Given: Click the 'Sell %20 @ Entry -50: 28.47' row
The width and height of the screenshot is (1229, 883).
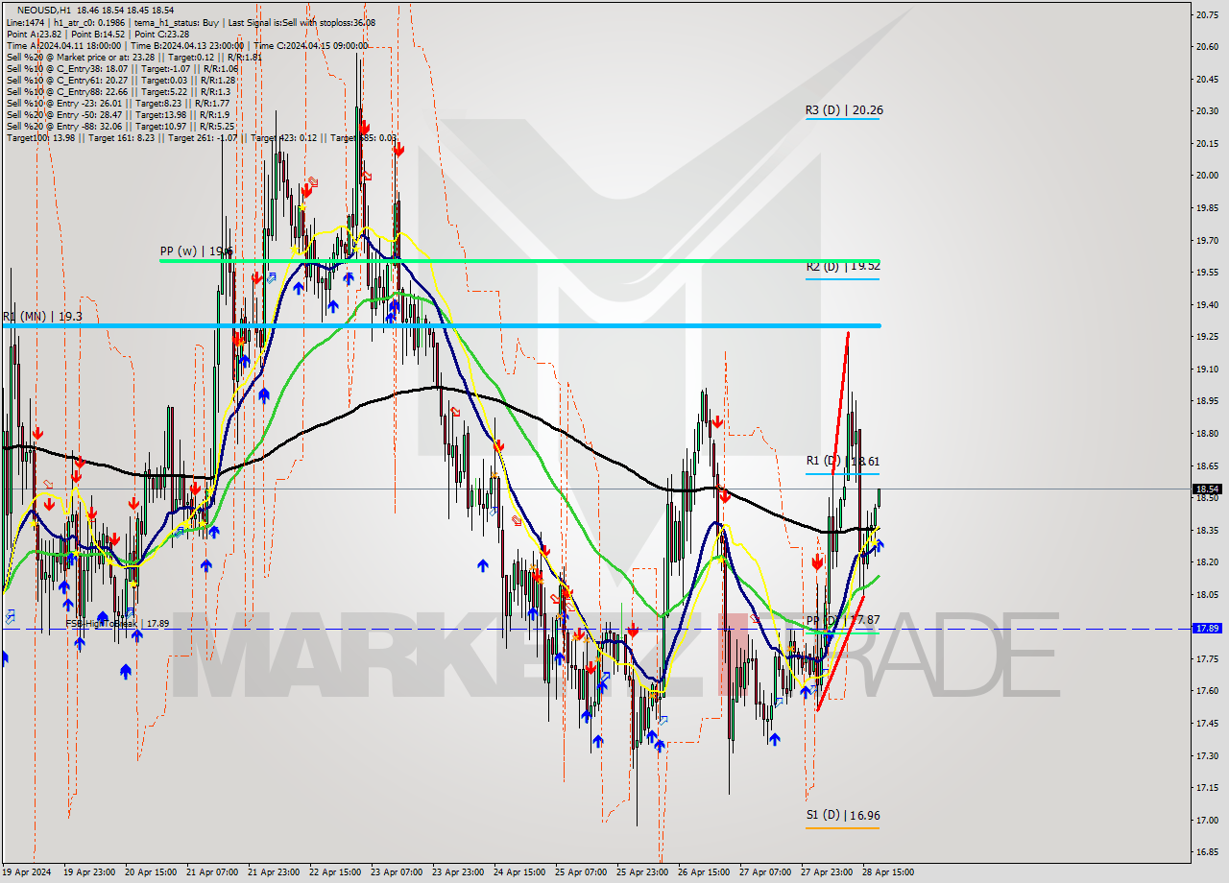Looking at the screenshot, I should tap(119, 114).
